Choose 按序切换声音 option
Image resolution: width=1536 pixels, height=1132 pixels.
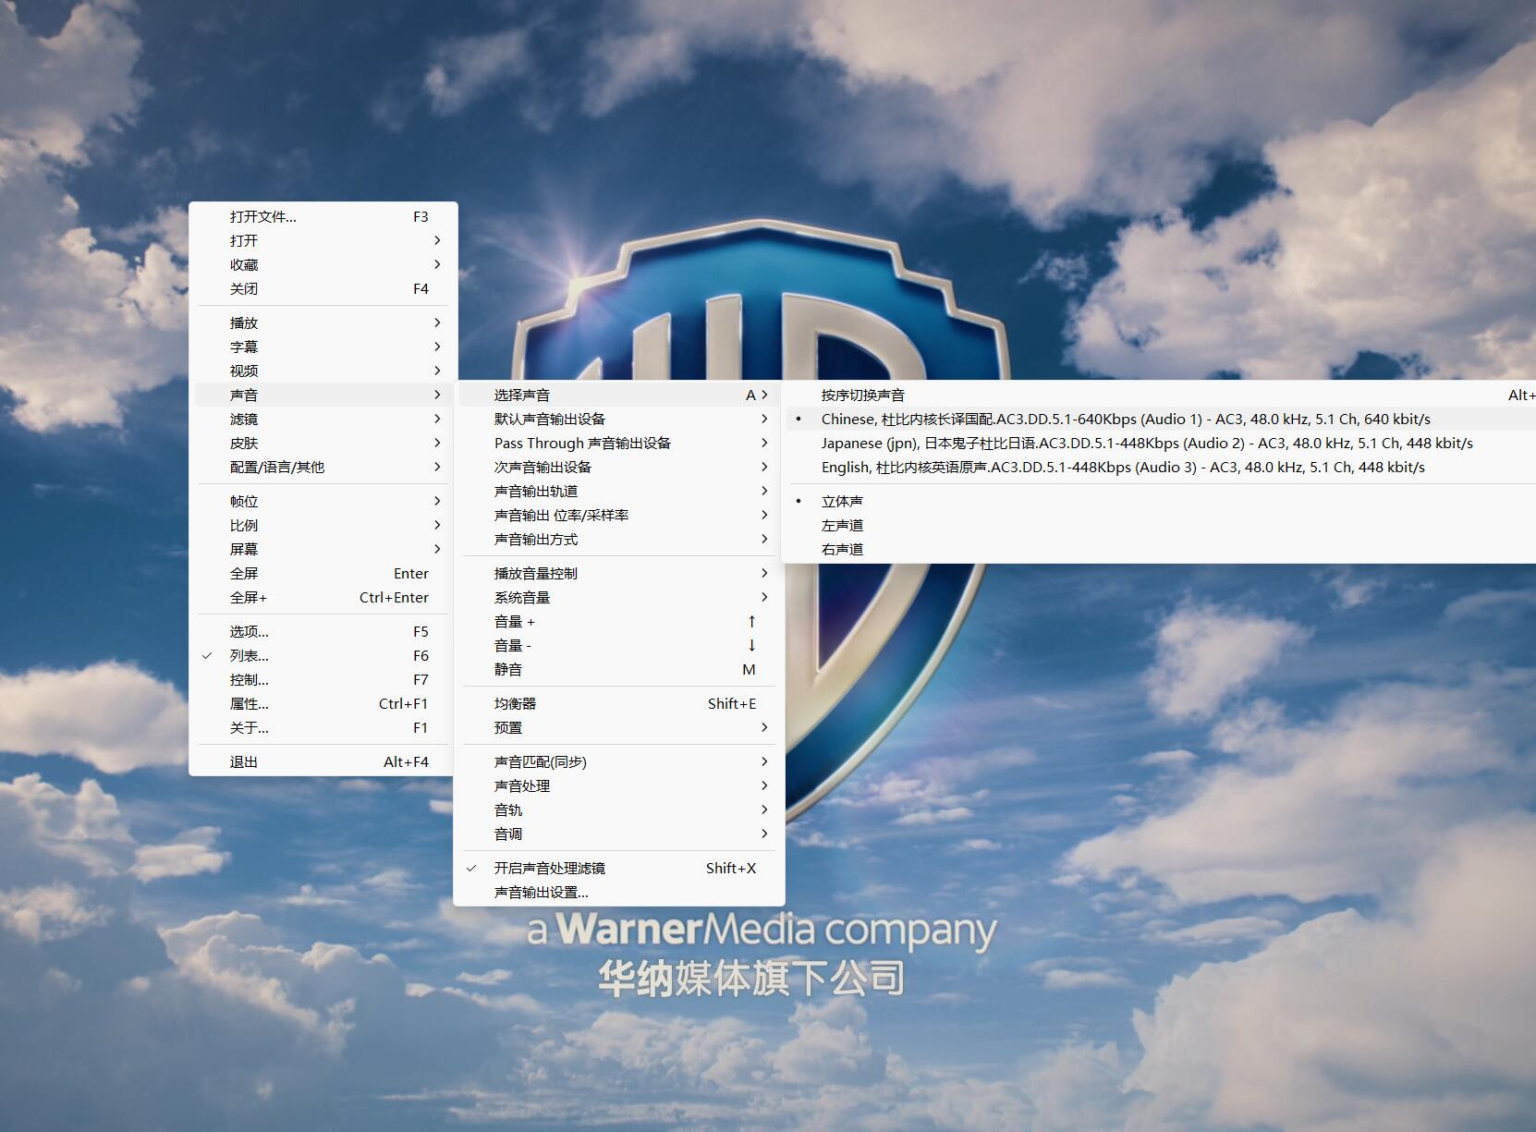pos(1162,395)
